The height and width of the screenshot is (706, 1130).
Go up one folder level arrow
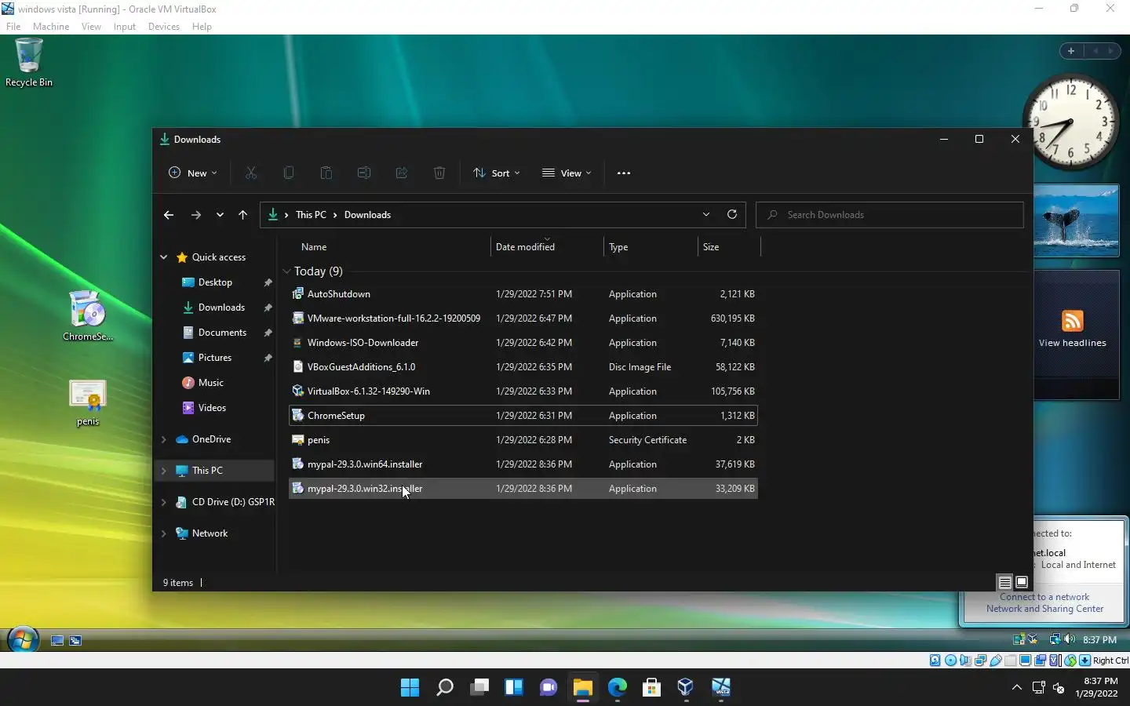[243, 215]
